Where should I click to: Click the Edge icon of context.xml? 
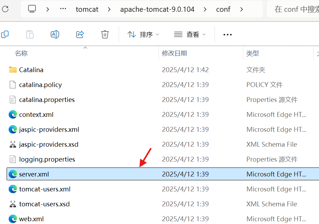(x=13, y=114)
